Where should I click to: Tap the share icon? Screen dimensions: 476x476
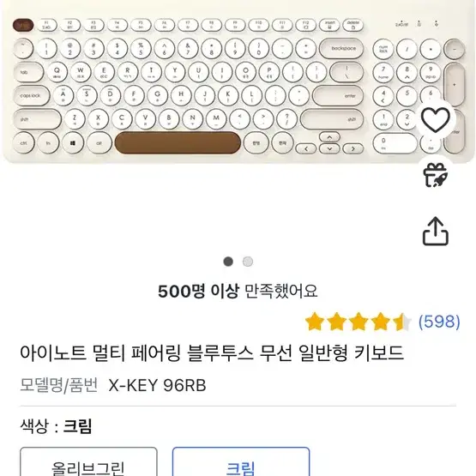[x=436, y=232]
